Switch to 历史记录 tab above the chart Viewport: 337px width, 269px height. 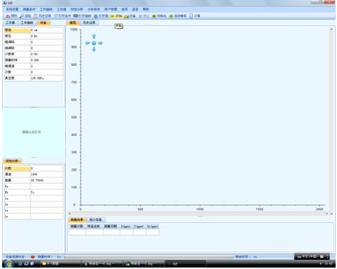89,23
